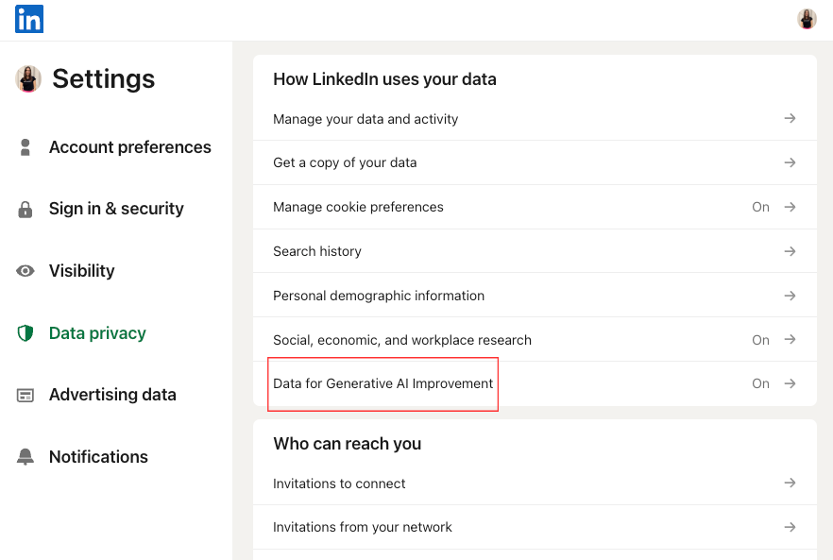Open Invitations from your network row
The image size is (833, 560).
pos(363,527)
